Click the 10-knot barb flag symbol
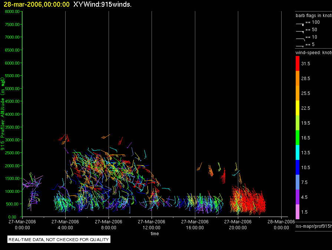The height and width of the screenshot is (250, 332). (300, 39)
